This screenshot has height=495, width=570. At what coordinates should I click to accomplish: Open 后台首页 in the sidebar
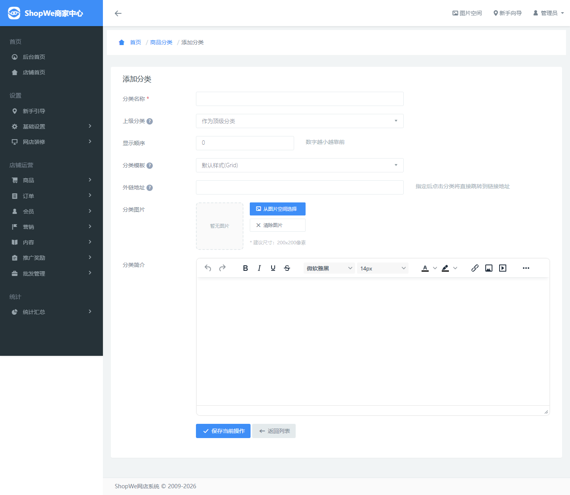click(51, 57)
